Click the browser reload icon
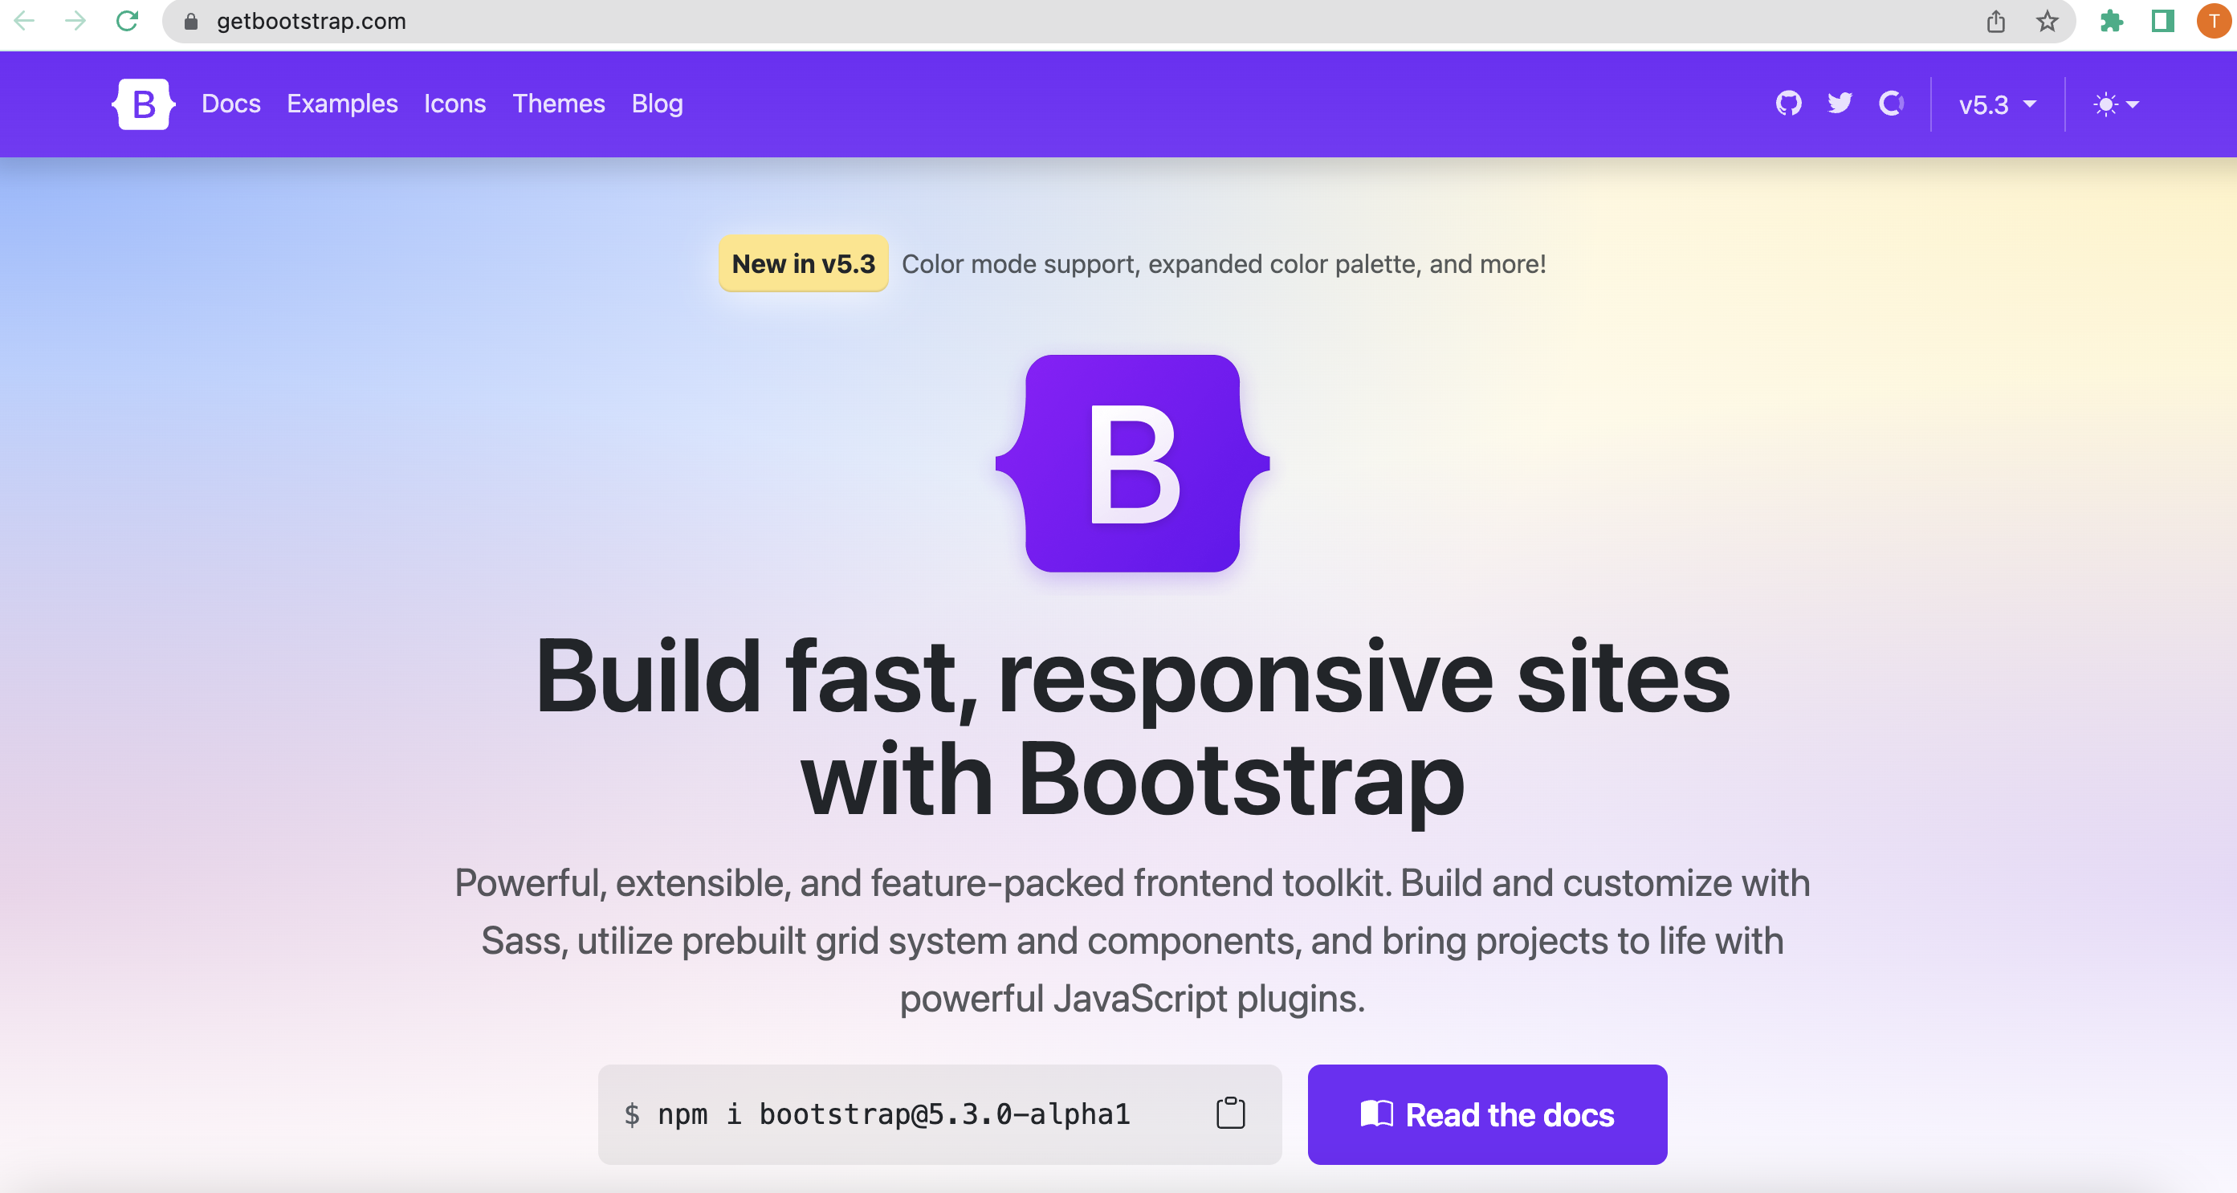This screenshot has height=1193, width=2237. [x=127, y=21]
